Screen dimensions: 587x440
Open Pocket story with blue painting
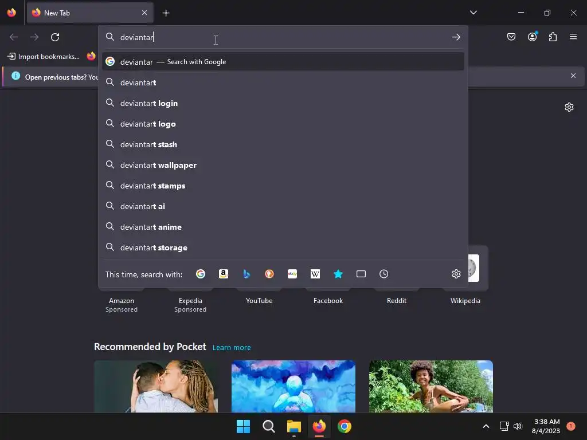point(293,386)
